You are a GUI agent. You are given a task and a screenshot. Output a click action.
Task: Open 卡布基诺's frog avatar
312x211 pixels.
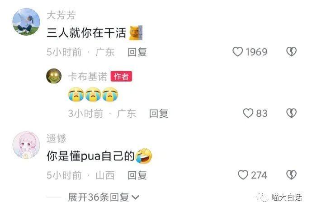pos(54,76)
